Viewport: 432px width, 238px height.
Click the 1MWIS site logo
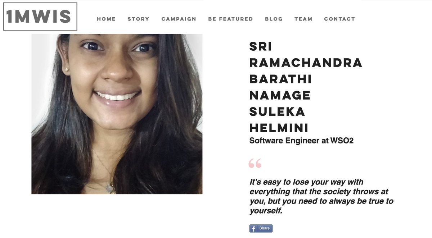coord(40,17)
